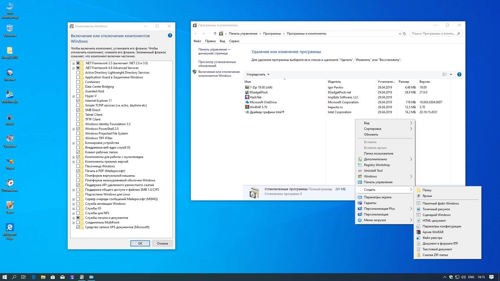Click the program search field
This screenshot has width=500, height=281.
436,34
